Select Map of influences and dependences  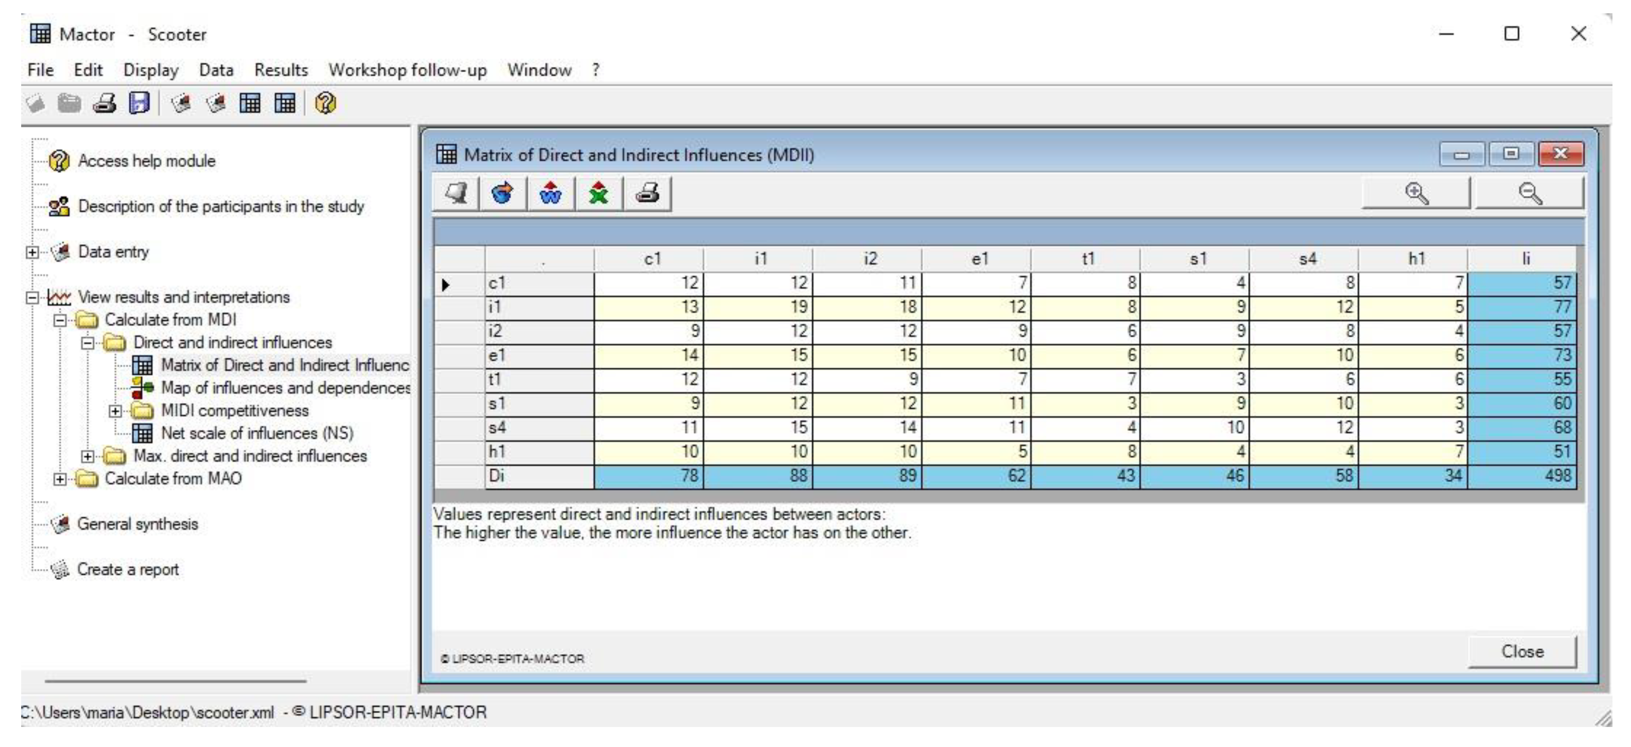tap(285, 387)
